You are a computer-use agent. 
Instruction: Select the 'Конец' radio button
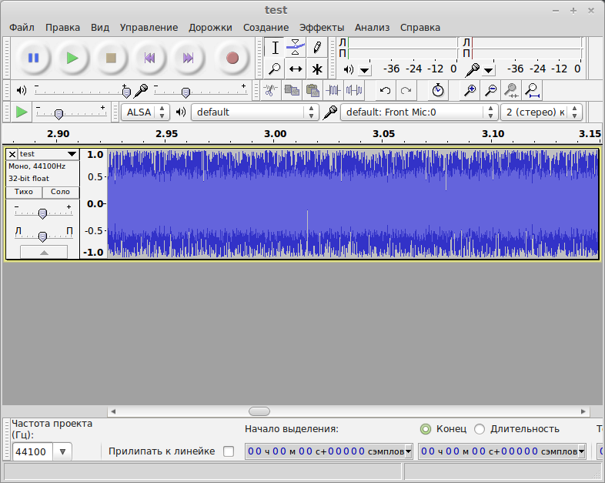(x=426, y=429)
